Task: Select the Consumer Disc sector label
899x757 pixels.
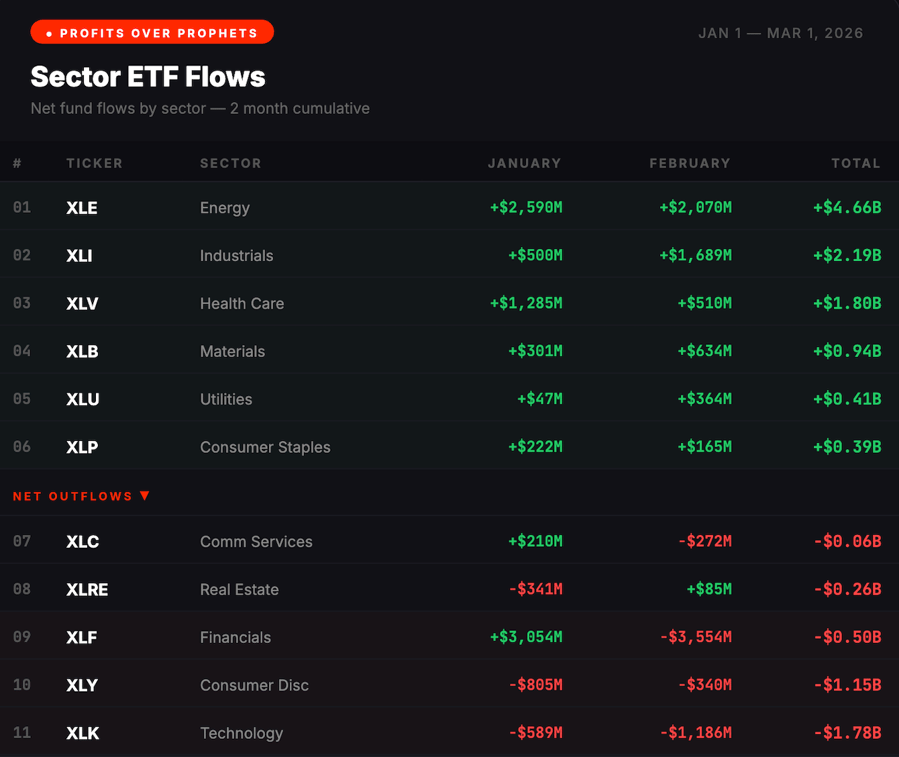Action: (x=254, y=685)
